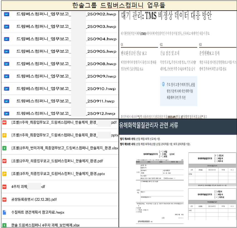Select the 4주차 과제 pdf file name
The image size is (237, 228).
(28, 187)
